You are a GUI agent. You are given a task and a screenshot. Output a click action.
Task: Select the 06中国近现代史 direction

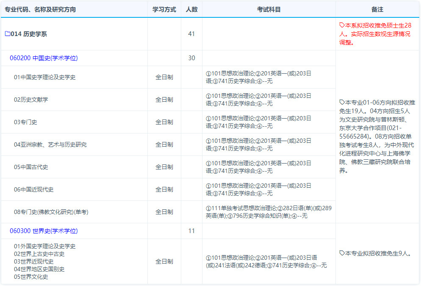(33, 189)
